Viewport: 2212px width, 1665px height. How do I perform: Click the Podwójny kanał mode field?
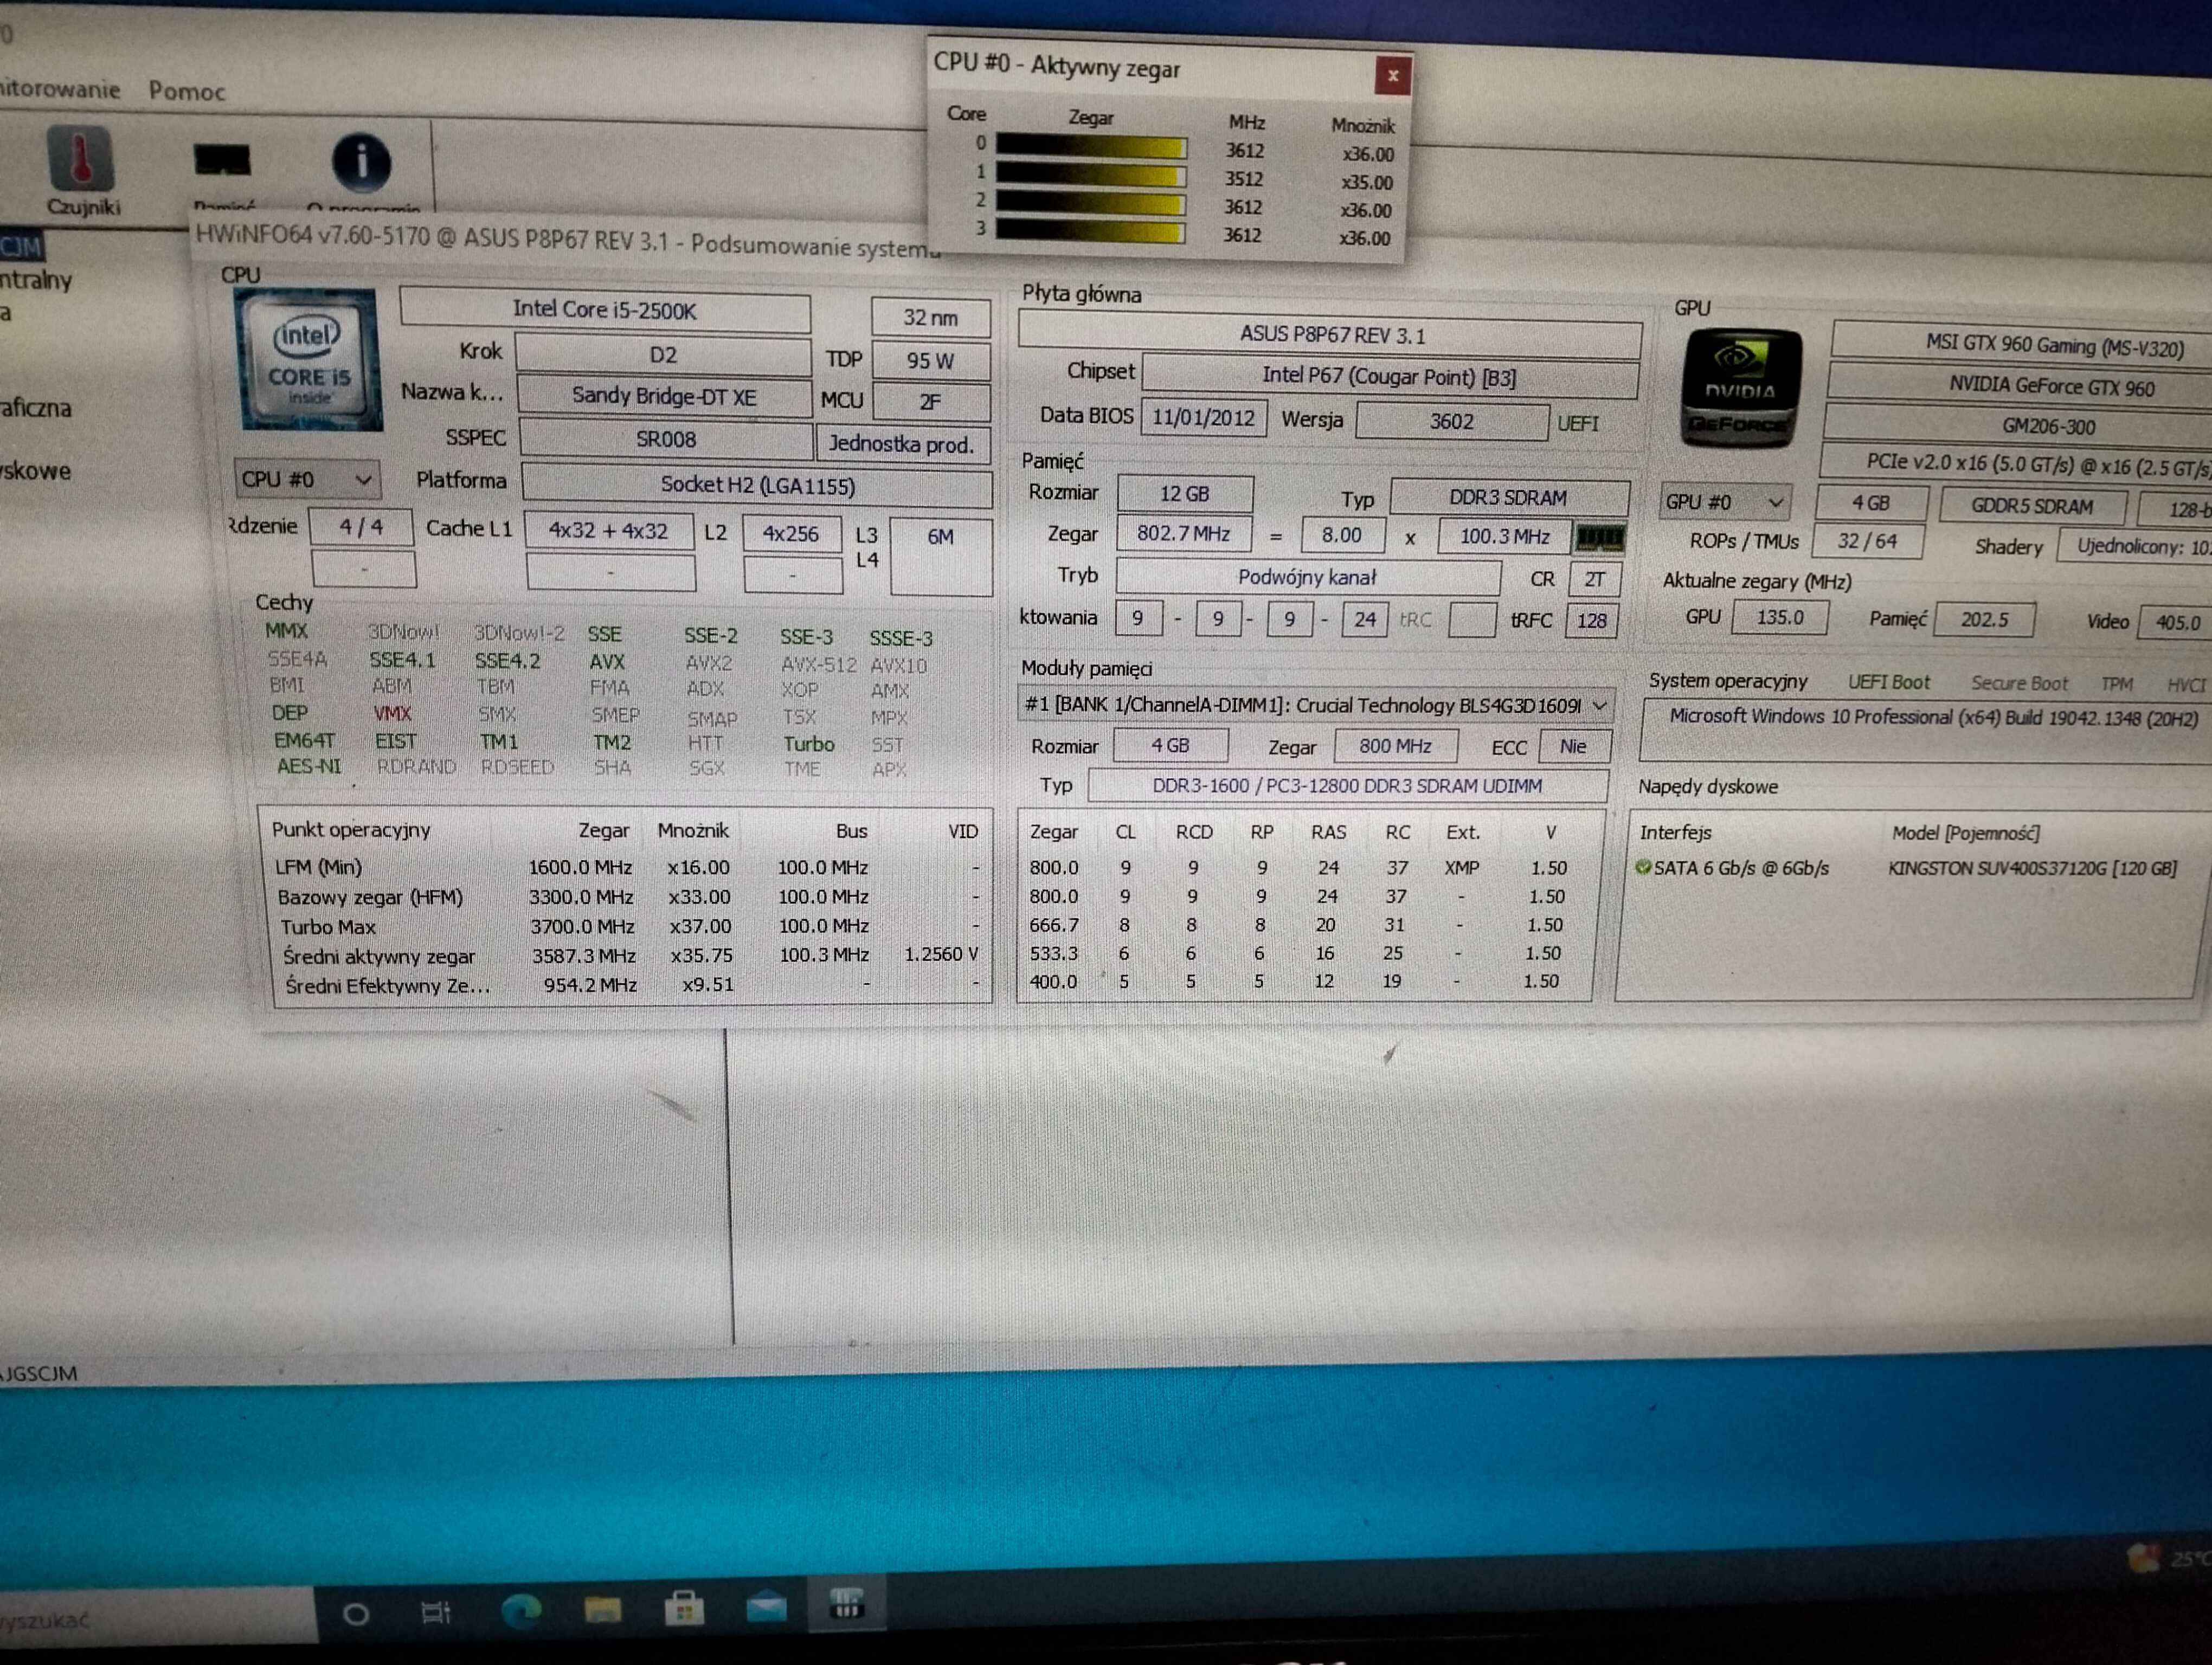(x=1307, y=577)
